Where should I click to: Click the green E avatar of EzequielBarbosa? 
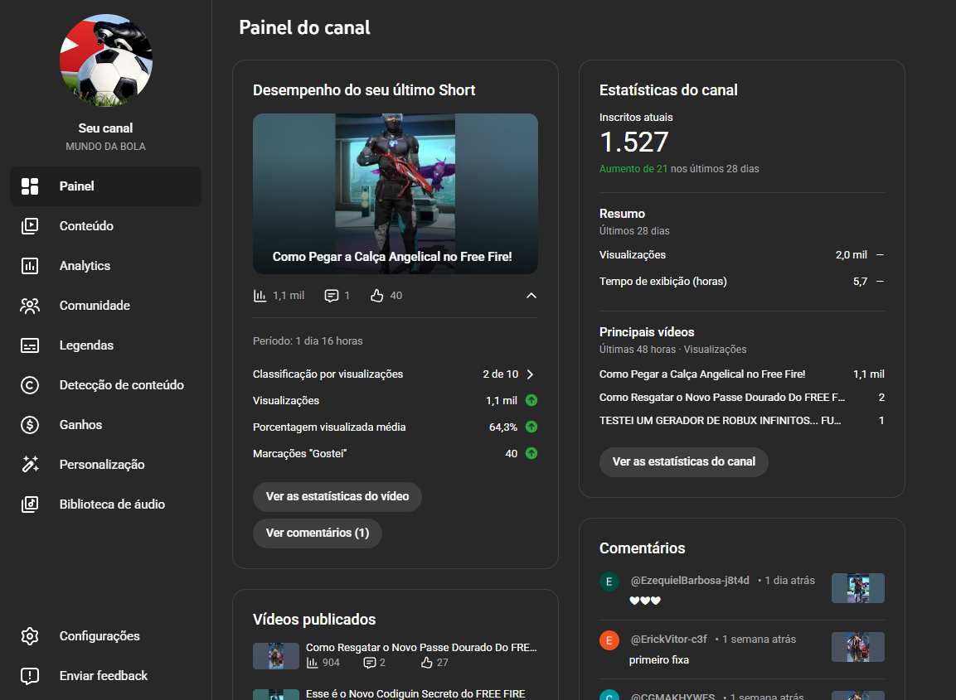[609, 582]
